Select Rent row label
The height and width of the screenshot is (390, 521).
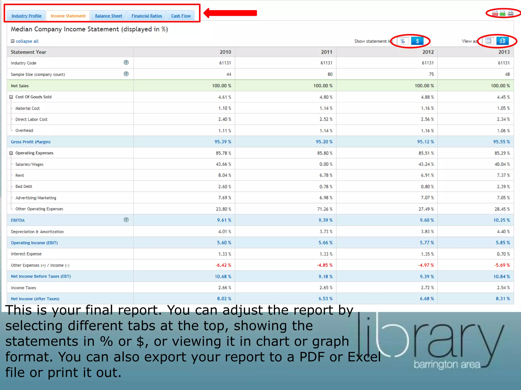coord(20,175)
